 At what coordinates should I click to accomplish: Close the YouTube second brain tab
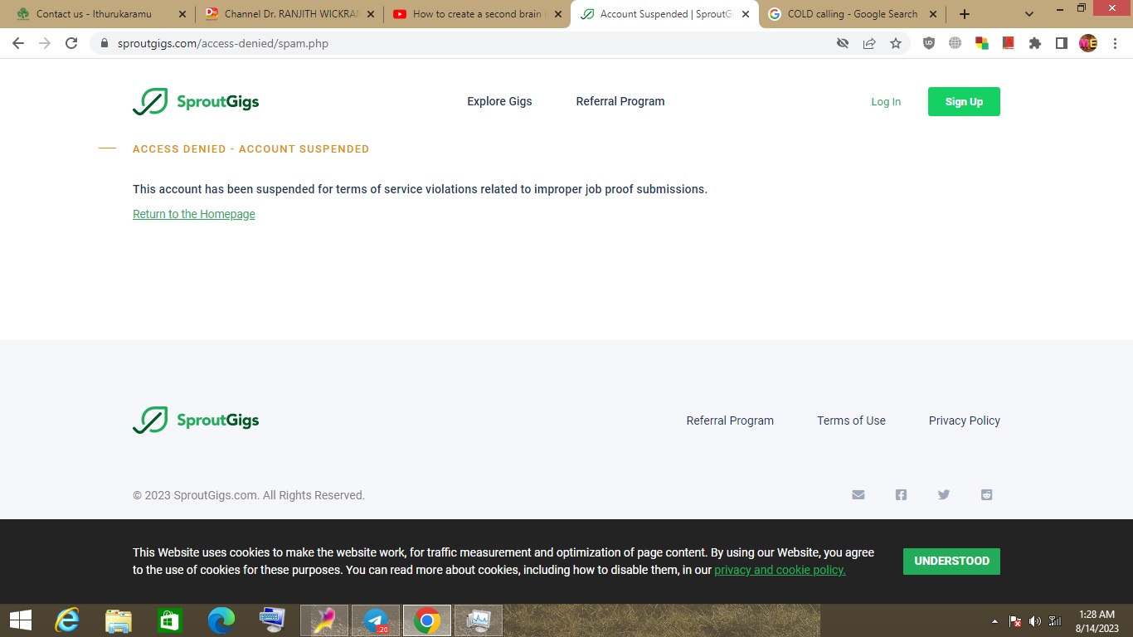[x=557, y=14]
